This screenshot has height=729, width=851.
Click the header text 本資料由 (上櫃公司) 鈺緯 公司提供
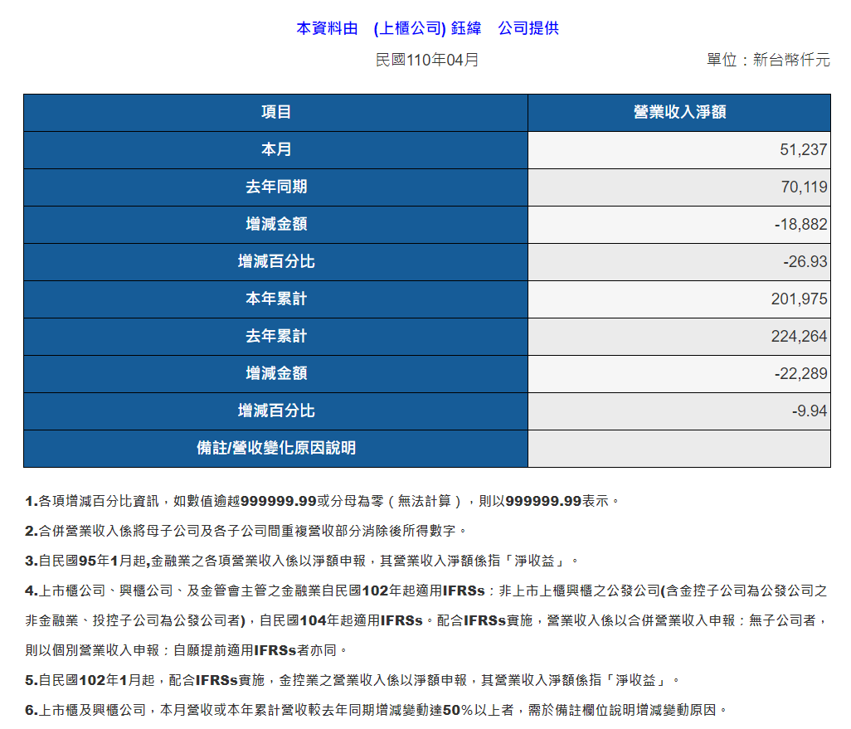point(427,28)
